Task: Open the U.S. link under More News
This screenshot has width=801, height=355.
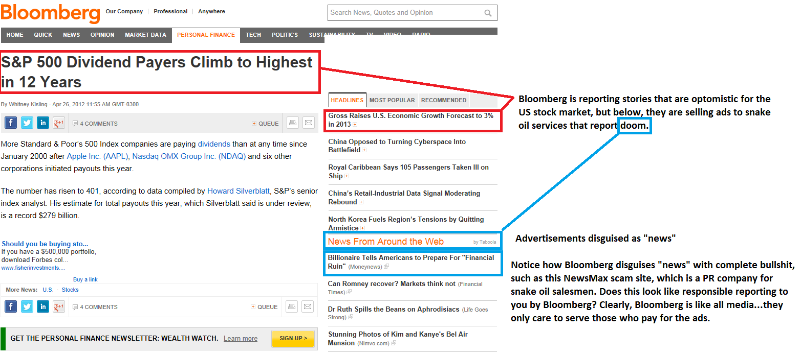Action: pos(48,290)
